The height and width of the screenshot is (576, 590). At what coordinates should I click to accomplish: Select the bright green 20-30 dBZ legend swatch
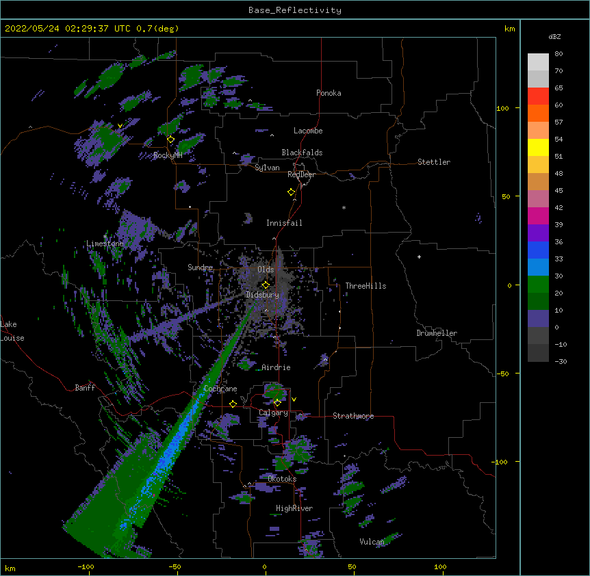point(538,285)
